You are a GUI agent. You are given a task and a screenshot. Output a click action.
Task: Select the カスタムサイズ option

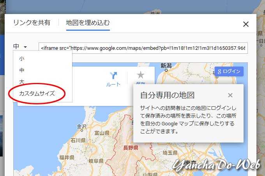click(x=37, y=94)
